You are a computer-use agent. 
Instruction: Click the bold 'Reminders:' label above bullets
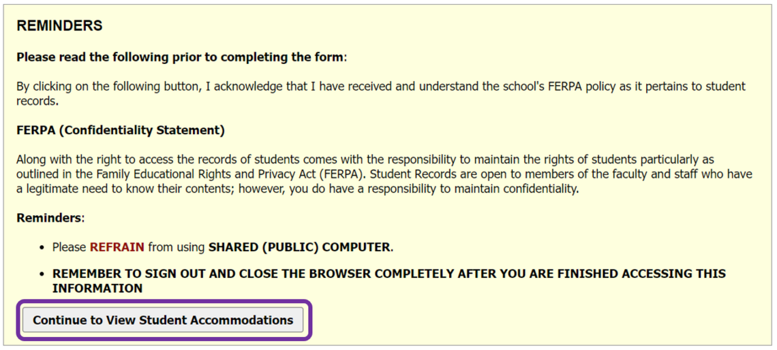(50, 218)
